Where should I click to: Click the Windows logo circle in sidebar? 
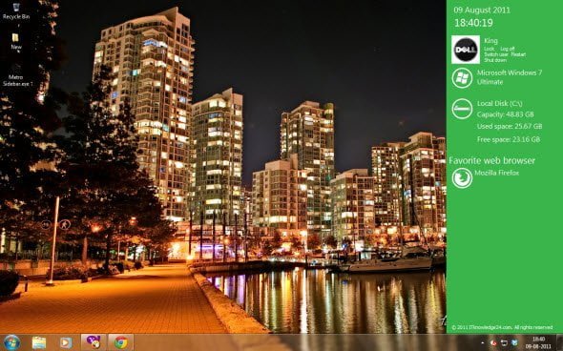click(462, 78)
